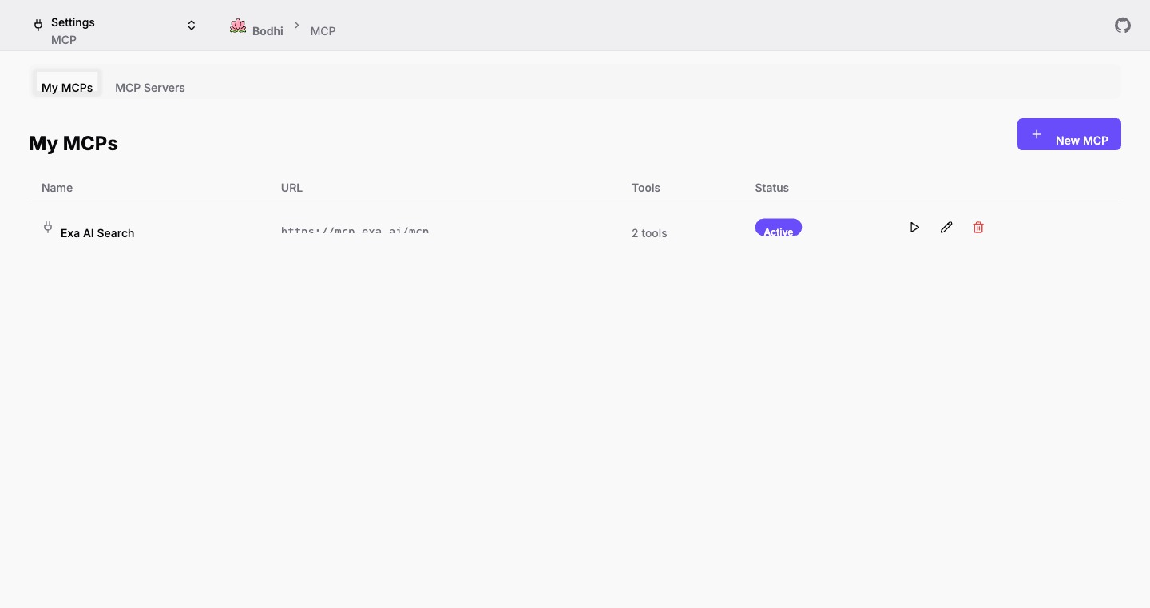
Task: Click the mcp.exa.ai URL text
Action: tap(355, 231)
